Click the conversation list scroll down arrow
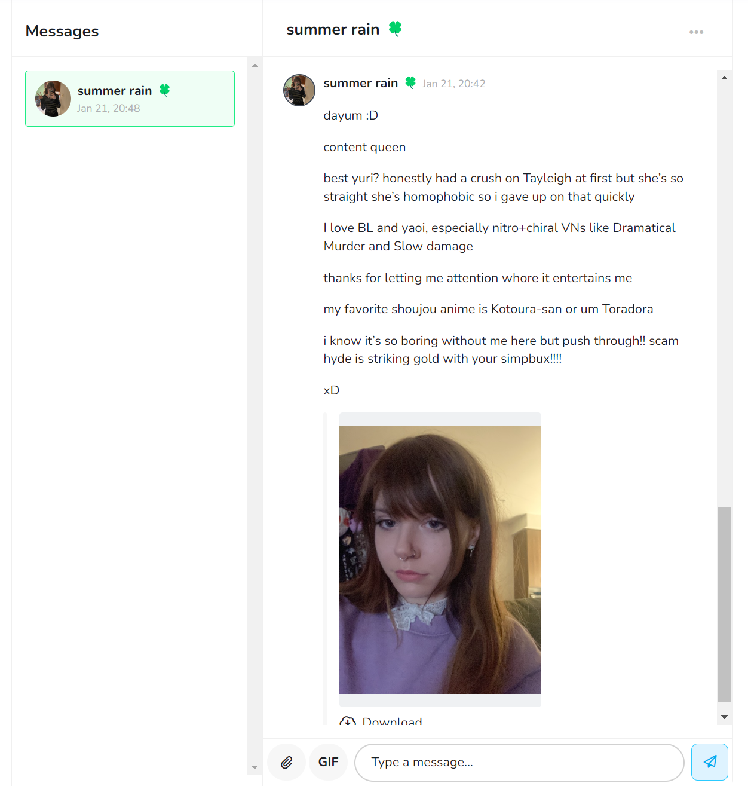 (x=255, y=767)
